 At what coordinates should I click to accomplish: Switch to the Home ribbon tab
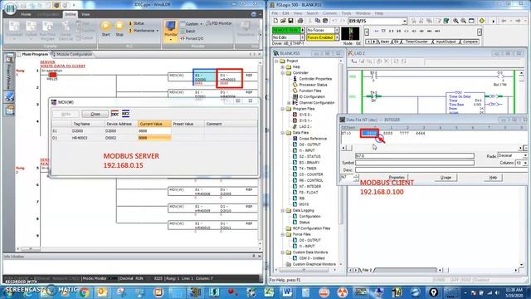26,15
